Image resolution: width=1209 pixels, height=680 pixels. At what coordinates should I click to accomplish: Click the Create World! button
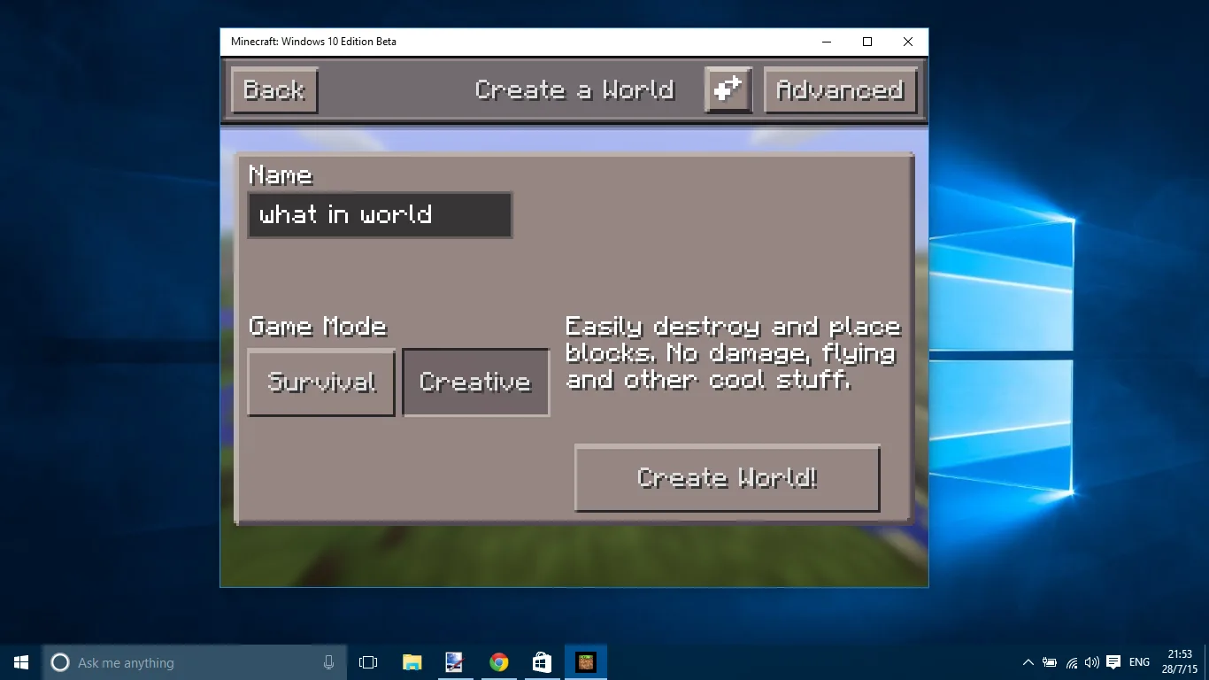point(727,478)
